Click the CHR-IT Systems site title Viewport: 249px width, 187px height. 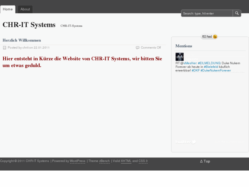tap(29, 25)
